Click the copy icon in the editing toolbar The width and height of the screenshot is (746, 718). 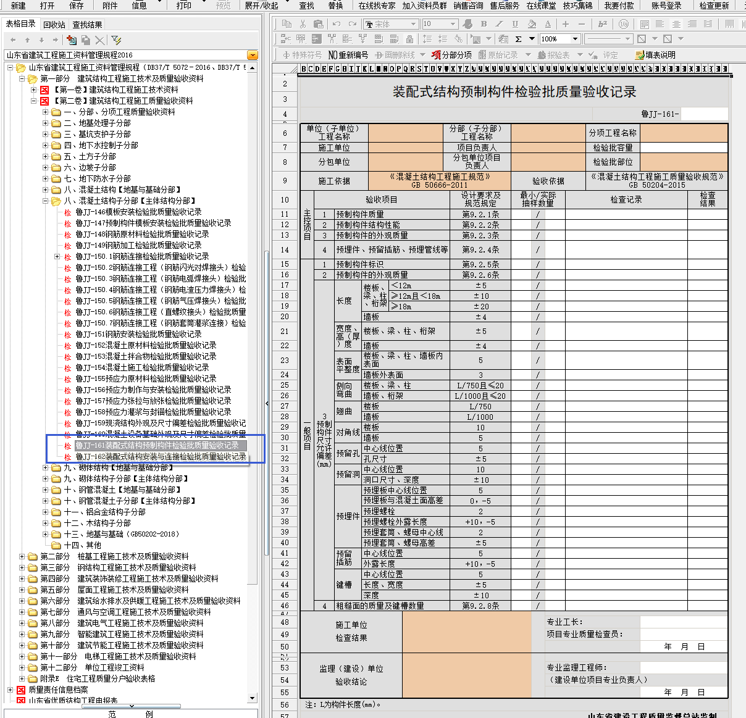pos(287,23)
